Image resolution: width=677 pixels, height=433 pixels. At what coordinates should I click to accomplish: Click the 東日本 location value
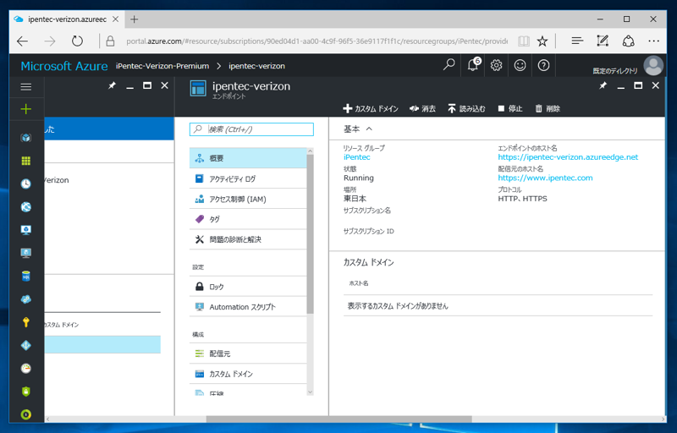355,199
